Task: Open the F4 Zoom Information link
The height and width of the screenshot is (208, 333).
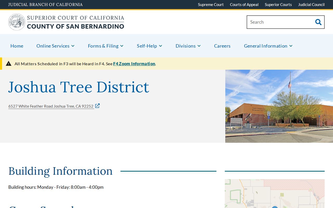Action: point(134,64)
